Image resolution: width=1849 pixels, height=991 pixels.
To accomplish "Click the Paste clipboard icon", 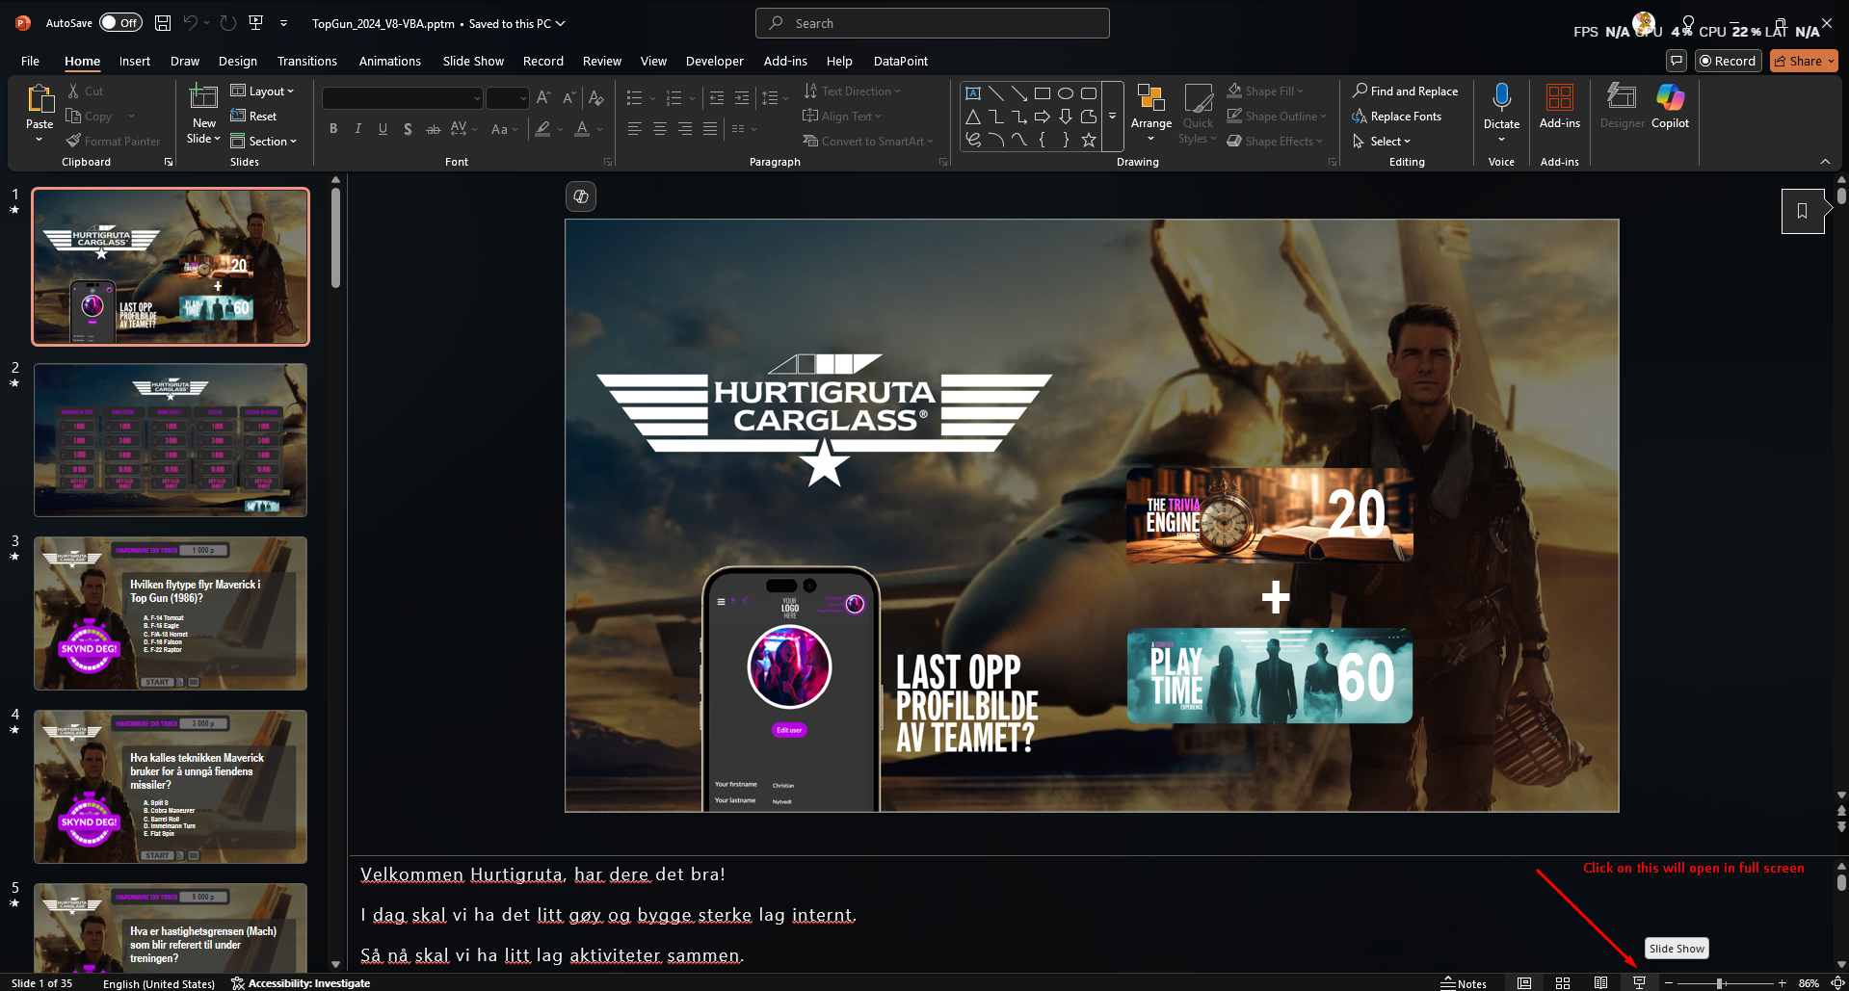I will click(x=40, y=98).
